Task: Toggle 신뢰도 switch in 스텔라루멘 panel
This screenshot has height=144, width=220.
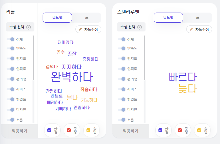Action: pyautogui.click(x=122, y=69)
